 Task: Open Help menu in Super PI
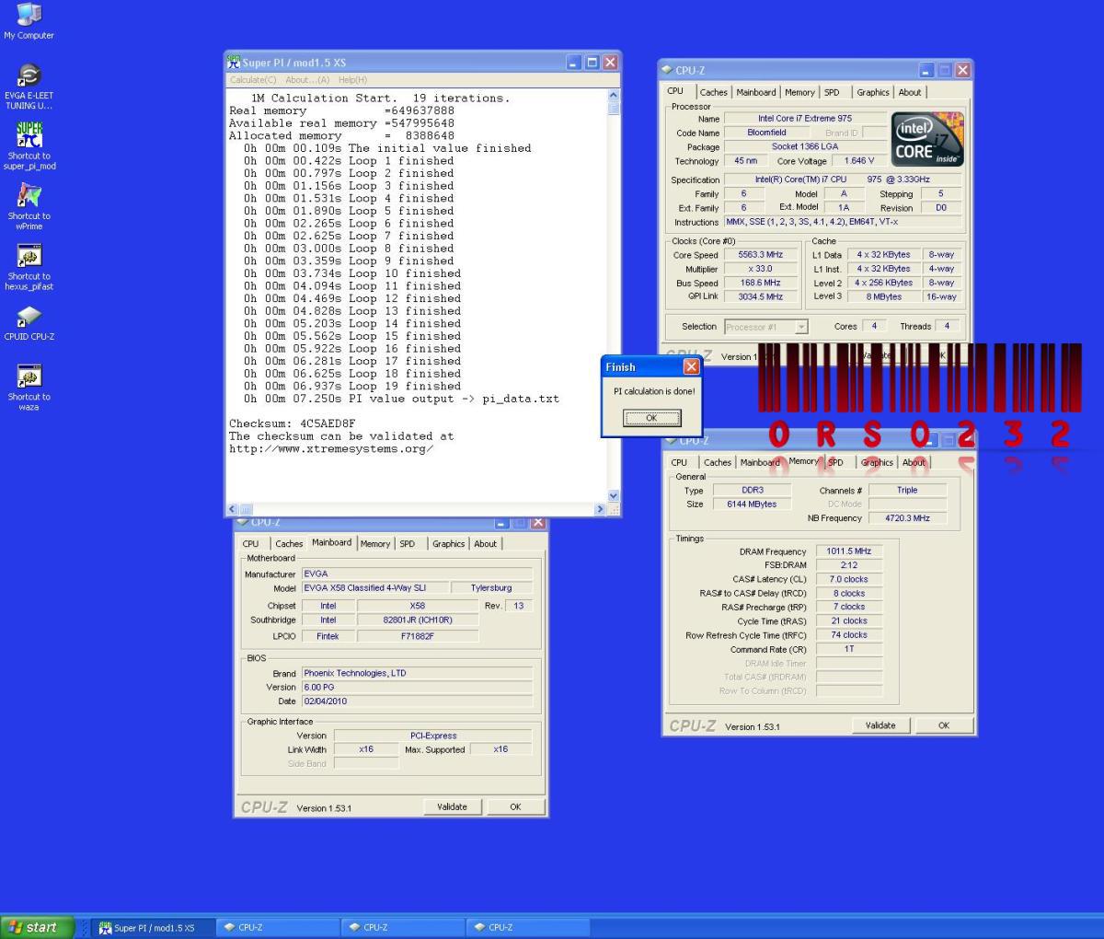352,80
